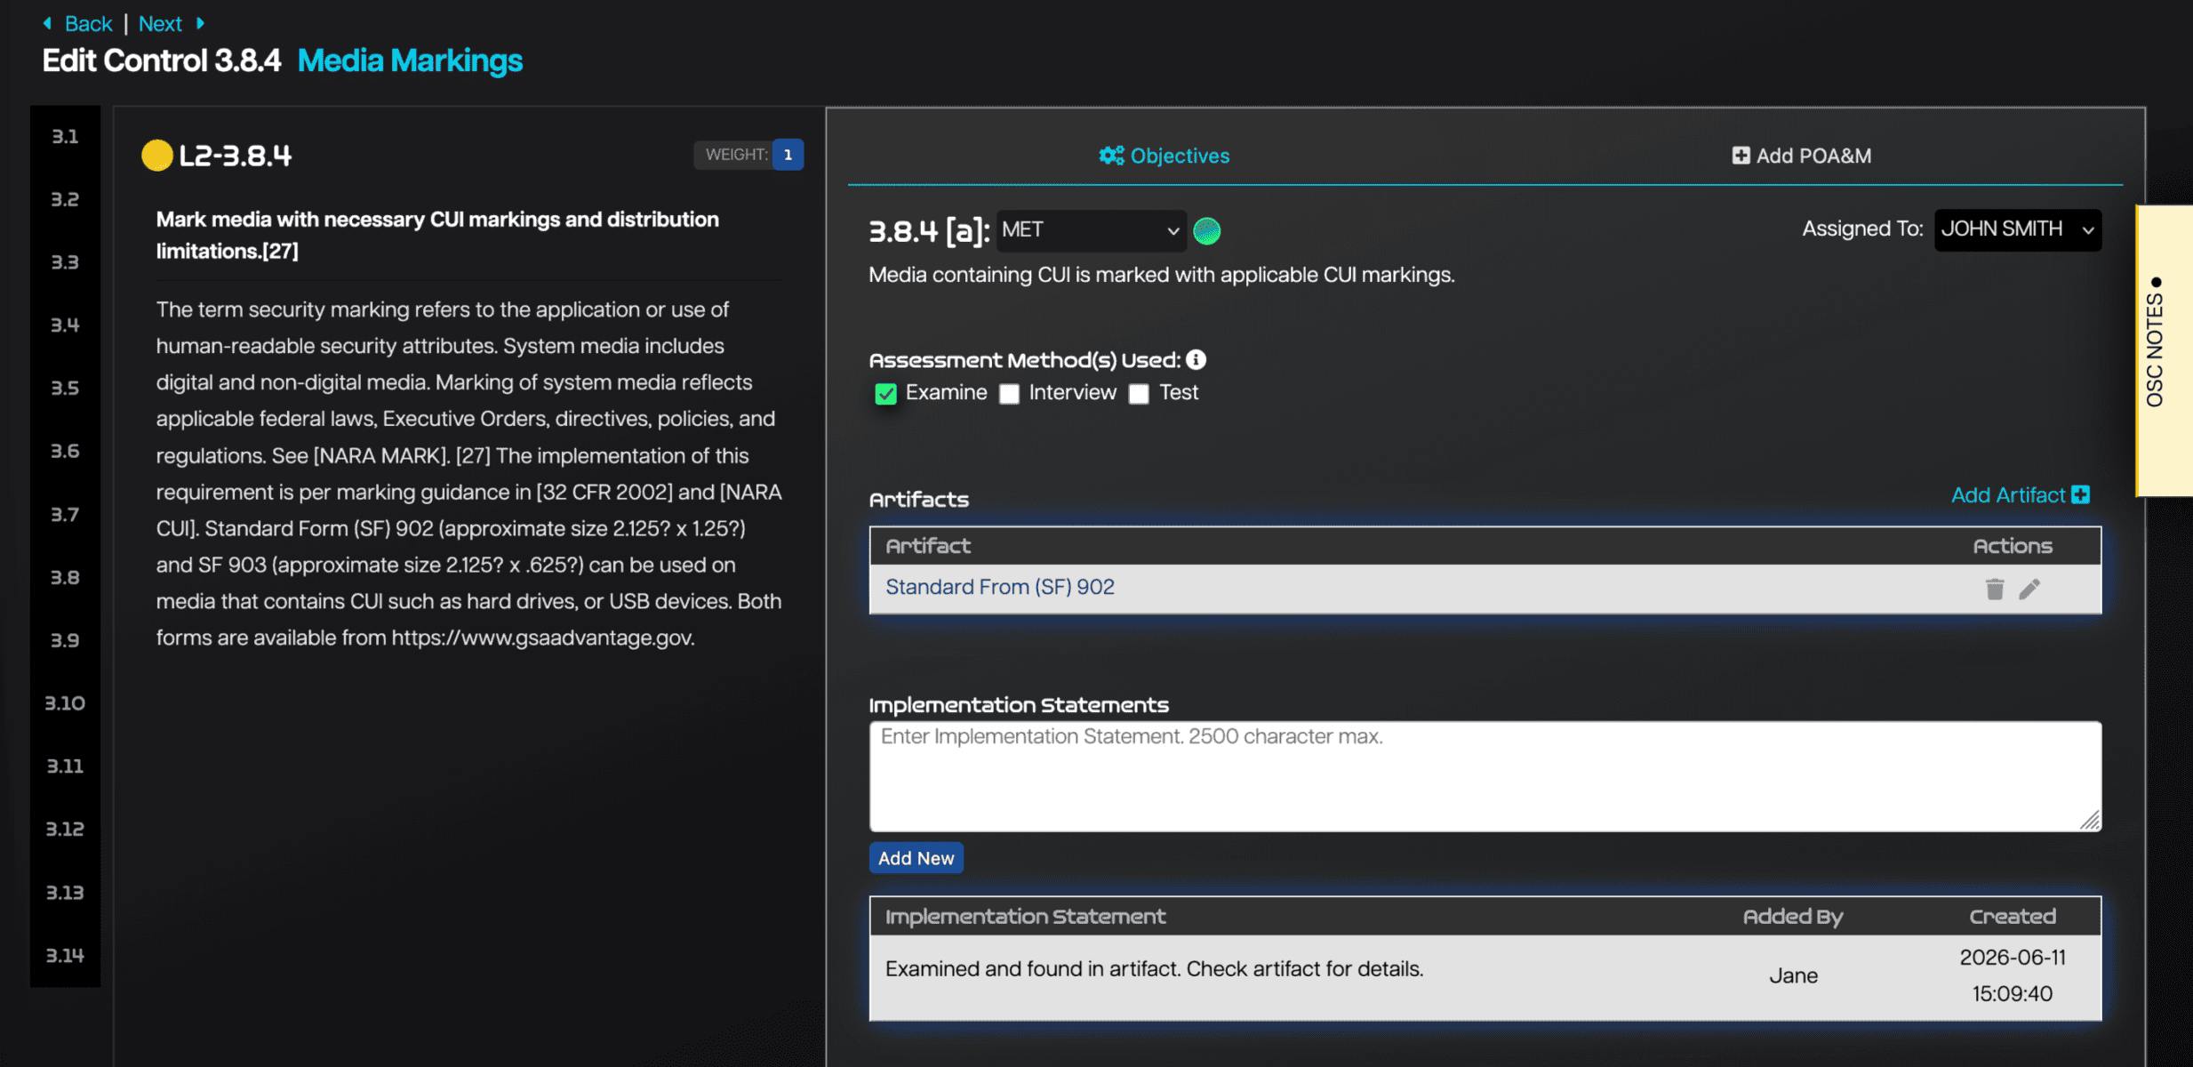Click the yellow L2-3.8.4 status circle
The image size is (2193, 1067).
(x=157, y=156)
